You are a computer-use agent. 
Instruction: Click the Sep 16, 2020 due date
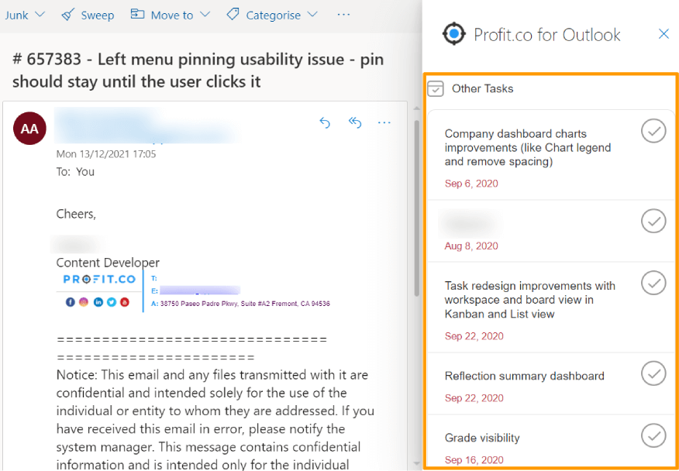474,459
